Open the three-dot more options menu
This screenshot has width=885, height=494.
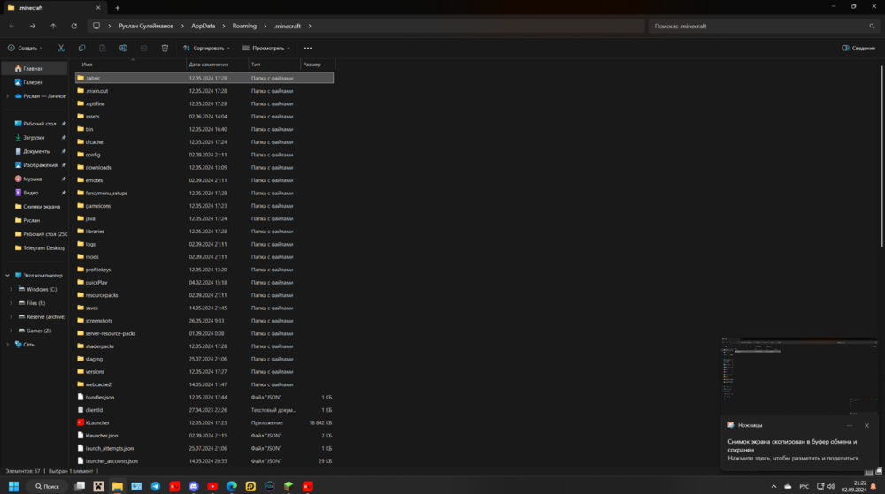click(308, 49)
